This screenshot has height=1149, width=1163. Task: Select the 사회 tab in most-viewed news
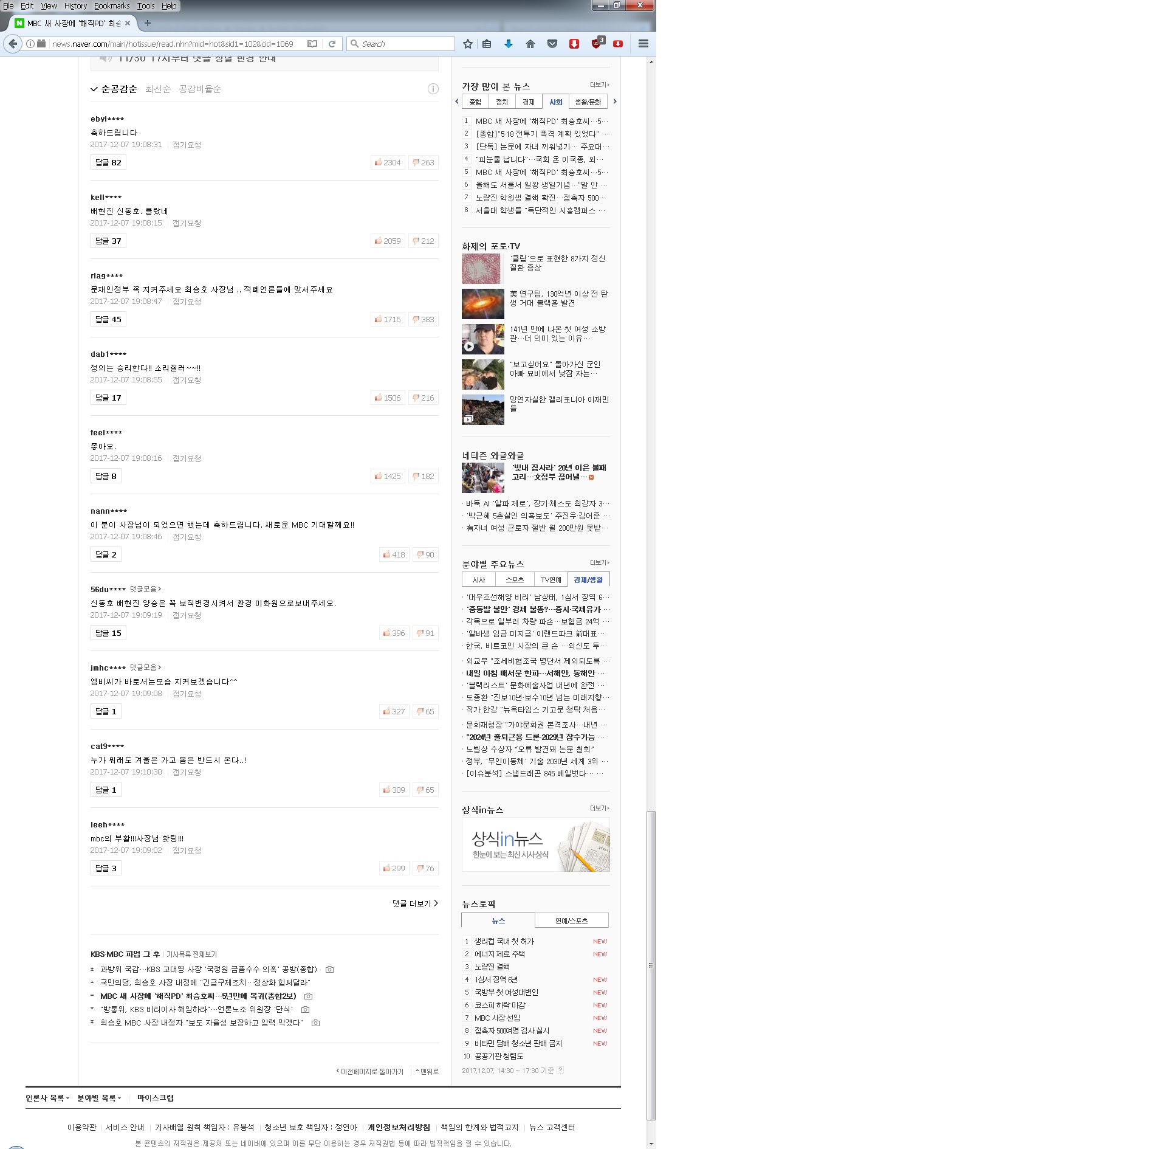point(555,102)
